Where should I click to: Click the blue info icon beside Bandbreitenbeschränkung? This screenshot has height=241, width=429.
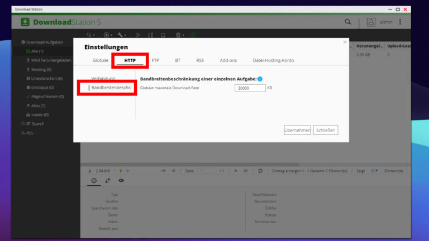tap(260, 79)
